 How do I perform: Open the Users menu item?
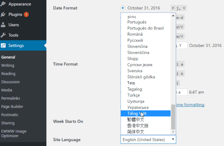[x=13, y=25]
